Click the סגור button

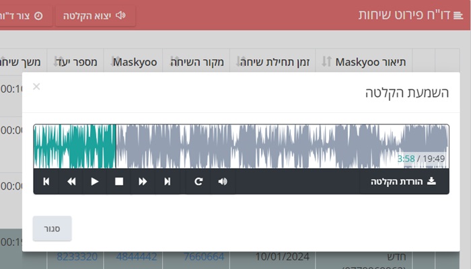pyautogui.click(x=52, y=229)
